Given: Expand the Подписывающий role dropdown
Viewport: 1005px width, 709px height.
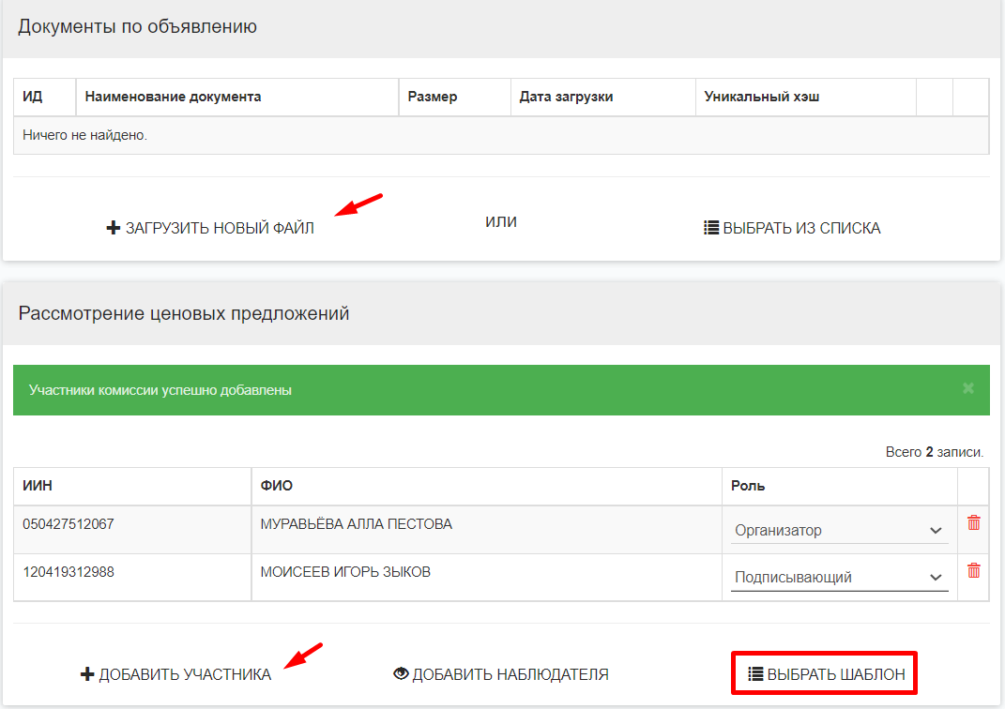Looking at the screenshot, I should [x=839, y=578].
